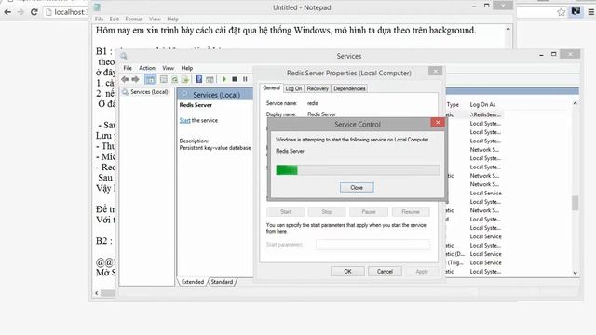Open Recovery tab in Redis Properties
This screenshot has width=596, height=335.
click(318, 88)
